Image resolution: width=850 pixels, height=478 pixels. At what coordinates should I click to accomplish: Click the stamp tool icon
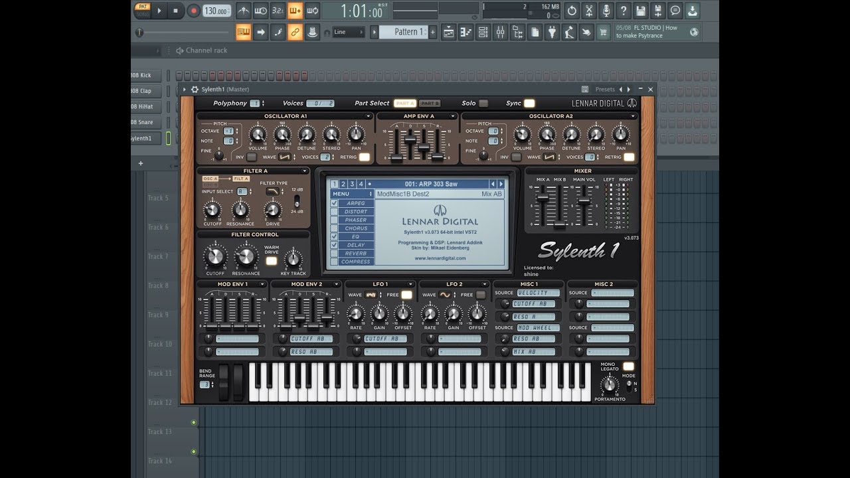click(x=313, y=32)
